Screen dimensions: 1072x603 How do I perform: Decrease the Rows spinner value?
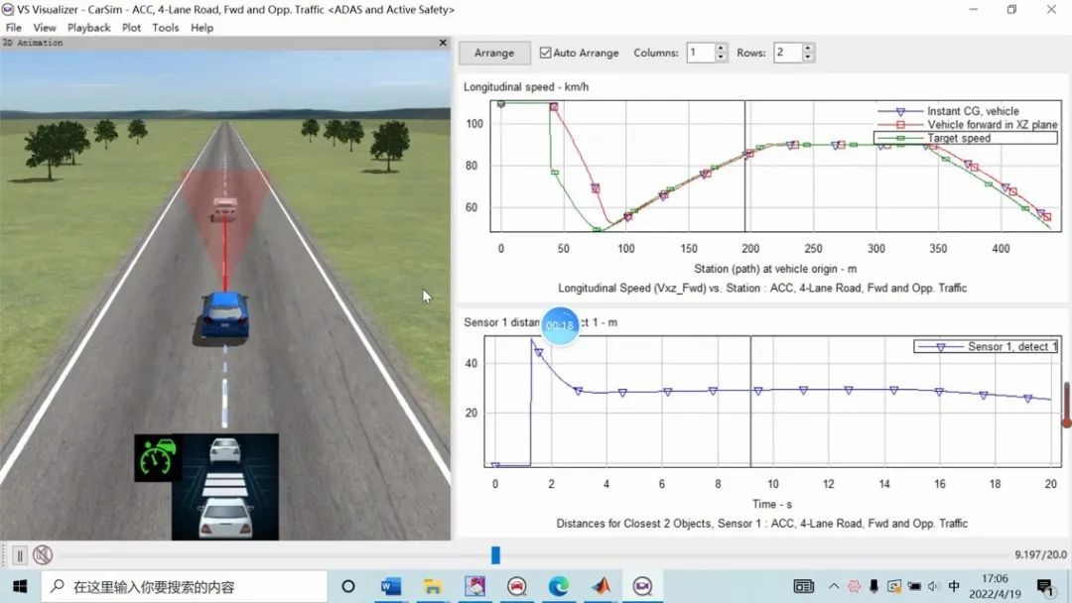pyautogui.click(x=808, y=58)
